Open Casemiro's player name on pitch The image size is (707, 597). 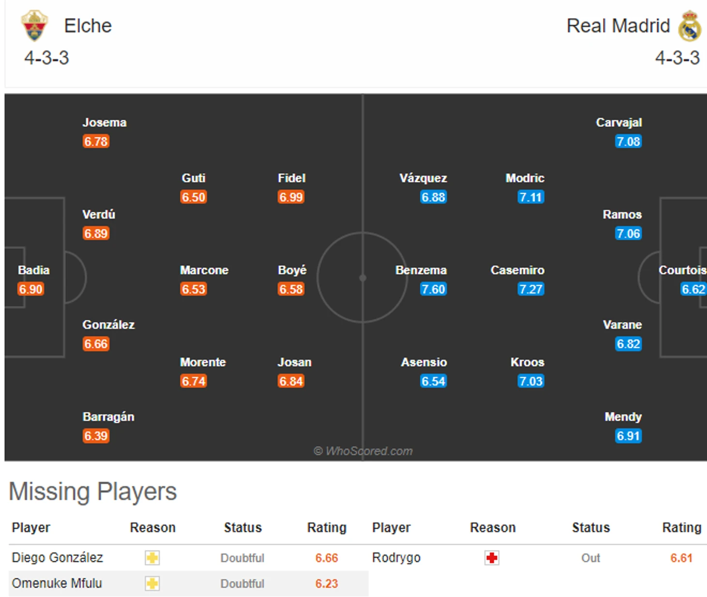click(x=518, y=270)
